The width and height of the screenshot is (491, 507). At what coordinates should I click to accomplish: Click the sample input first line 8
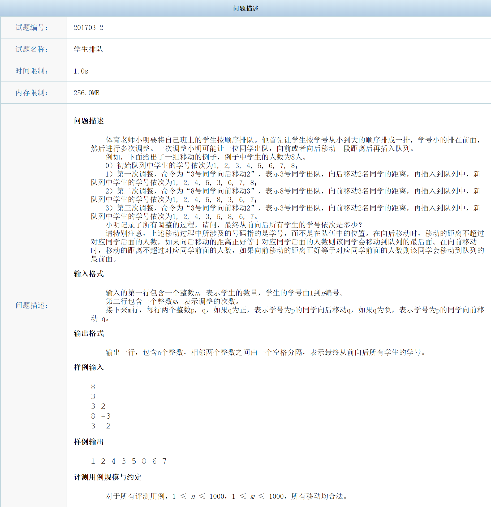click(93, 387)
